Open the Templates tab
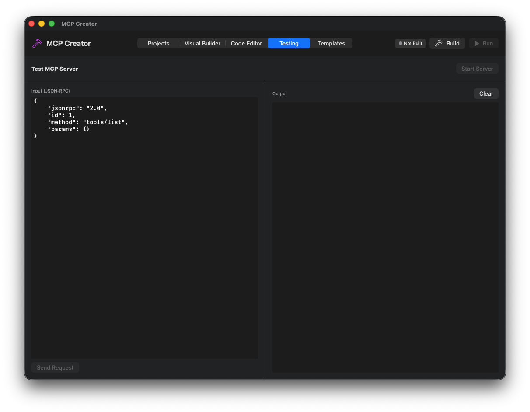 pos(331,43)
